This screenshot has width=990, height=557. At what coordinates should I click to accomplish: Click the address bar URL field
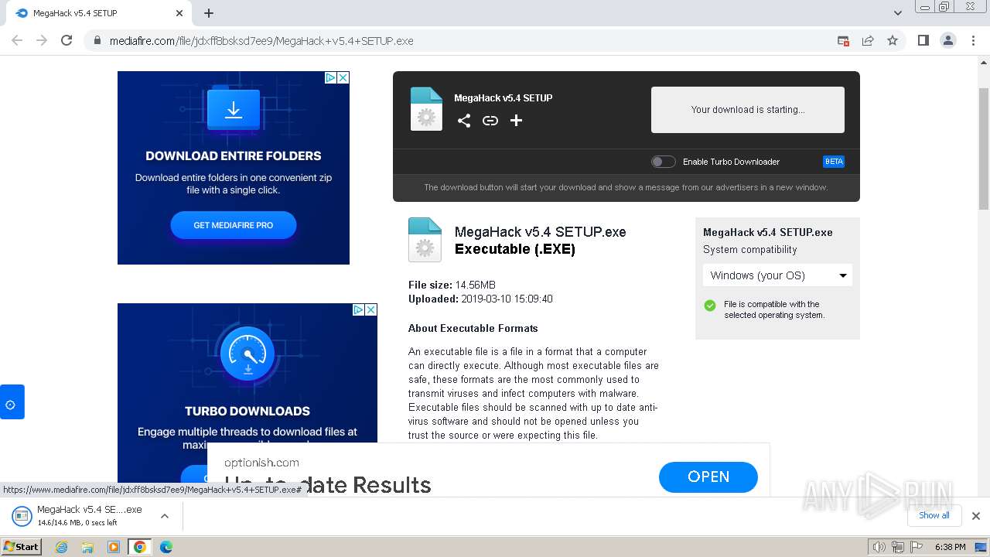click(x=464, y=41)
